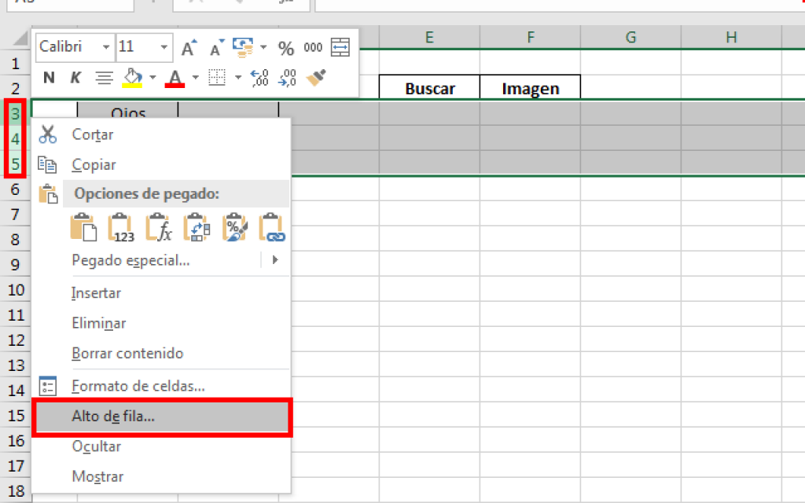Toggle italic with the K button

click(75, 77)
